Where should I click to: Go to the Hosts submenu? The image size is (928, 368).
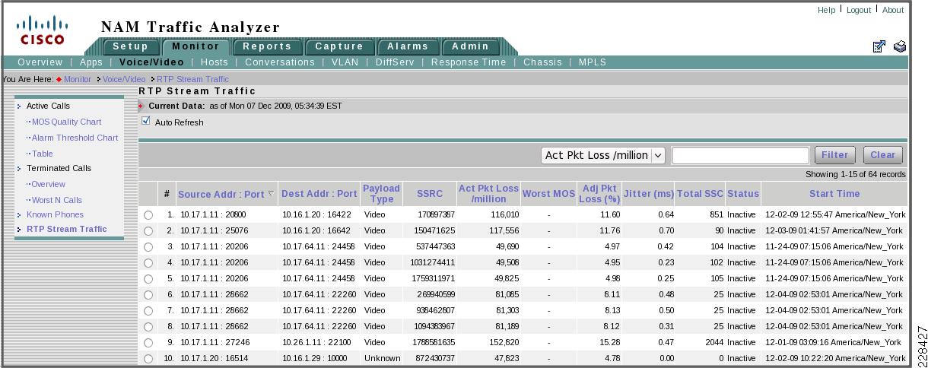[214, 62]
